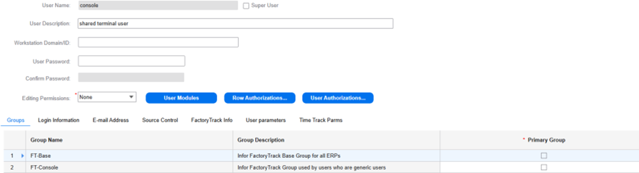This screenshot has height=173, width=639.
Task: Click the User Modules button
Action: (x=181, y=98)
